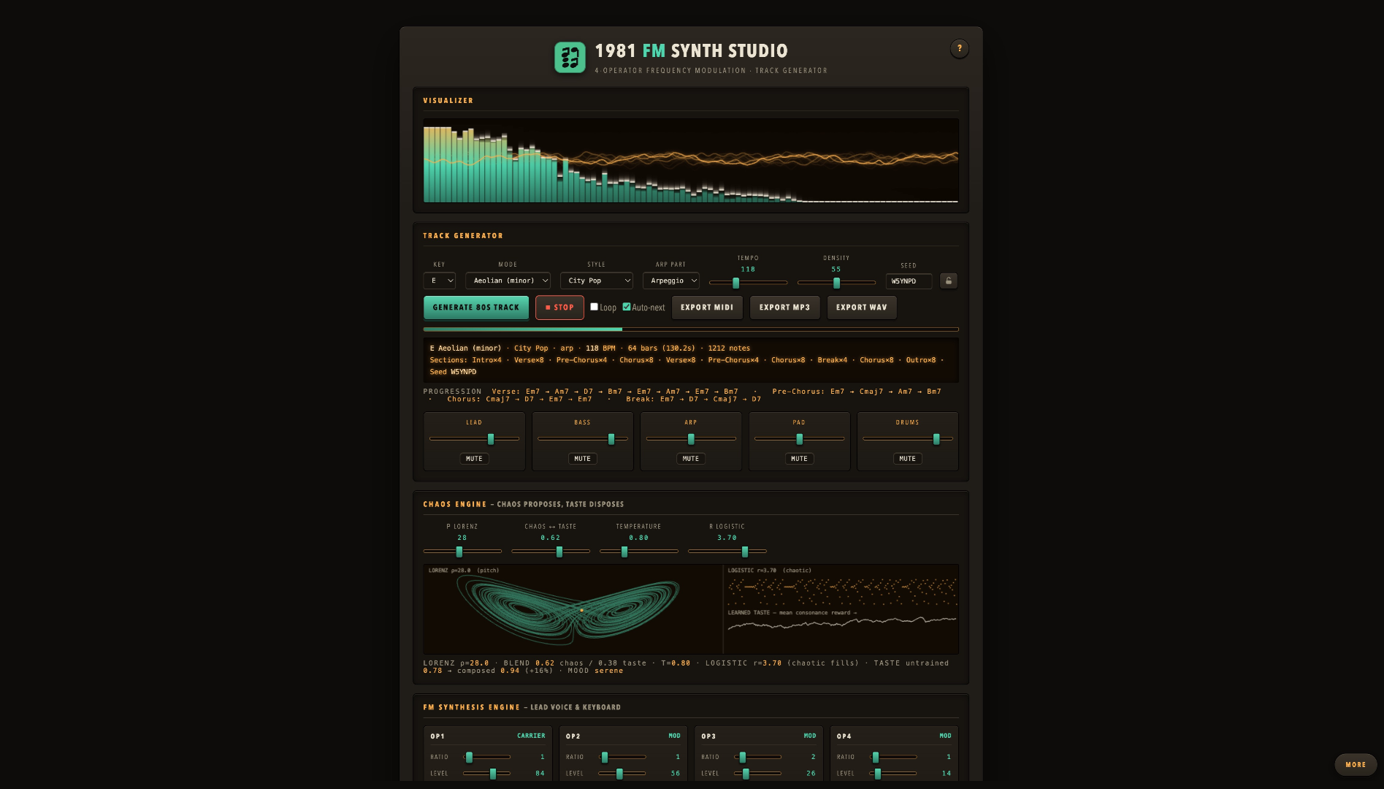Toggle the seed lock icon
The width and height of the screenshot is (1384, 789).
[948, 281]
